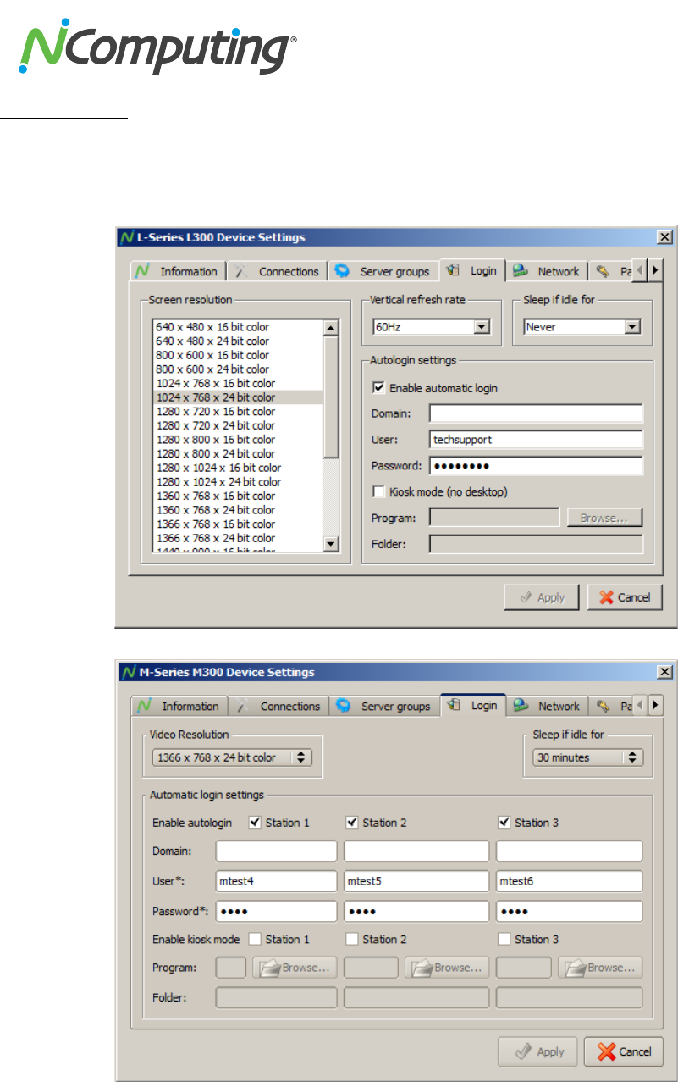Open Server groups tab in M300 window

pos(384,706)
